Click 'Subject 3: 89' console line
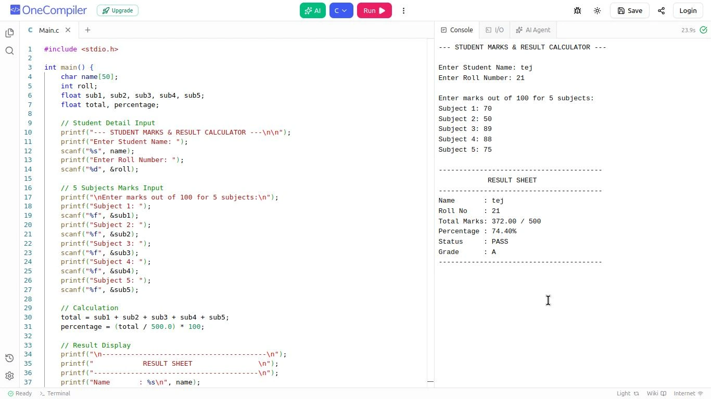The image size is (711, 399). pos(465,129)
